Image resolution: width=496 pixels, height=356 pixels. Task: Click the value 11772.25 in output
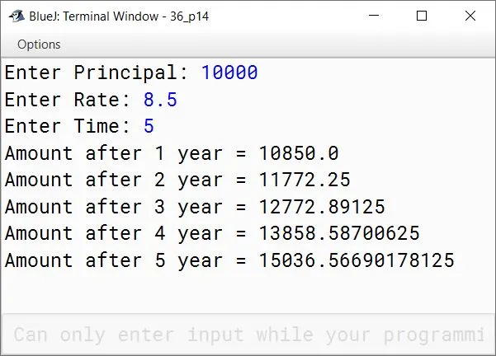tap(305, 180)
